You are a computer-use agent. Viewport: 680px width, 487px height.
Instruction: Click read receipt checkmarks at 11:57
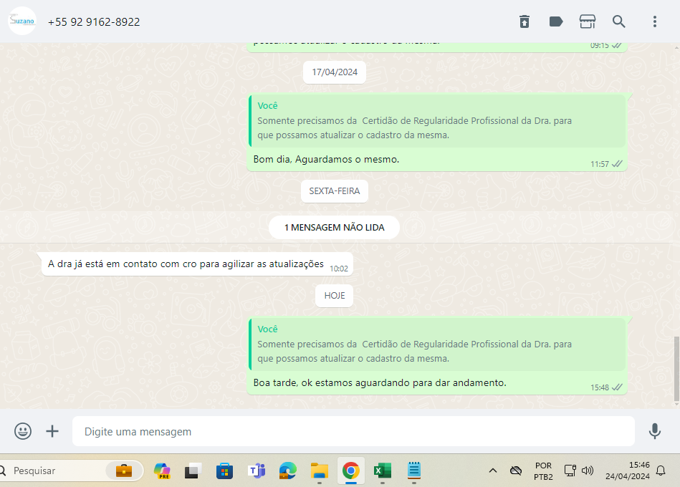617,164
